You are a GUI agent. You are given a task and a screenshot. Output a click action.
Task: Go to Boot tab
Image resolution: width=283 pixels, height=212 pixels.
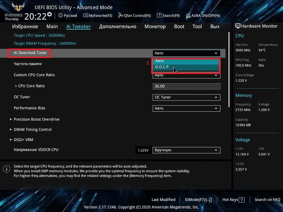point(179,26)
